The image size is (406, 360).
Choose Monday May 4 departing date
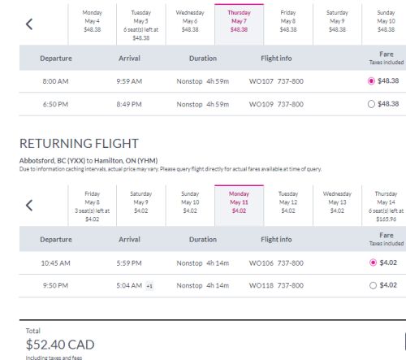point(93,24)
